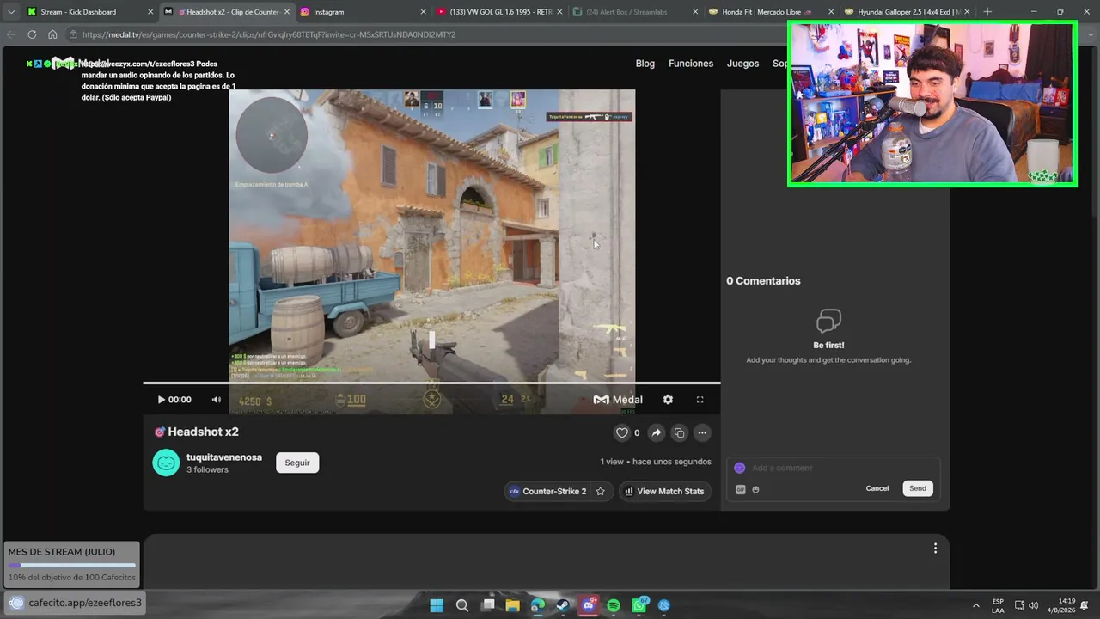Focus the Add a comment field
The height and width of the screenshot is (619, 1100).
pyautogui.click(x=834, y=468)
